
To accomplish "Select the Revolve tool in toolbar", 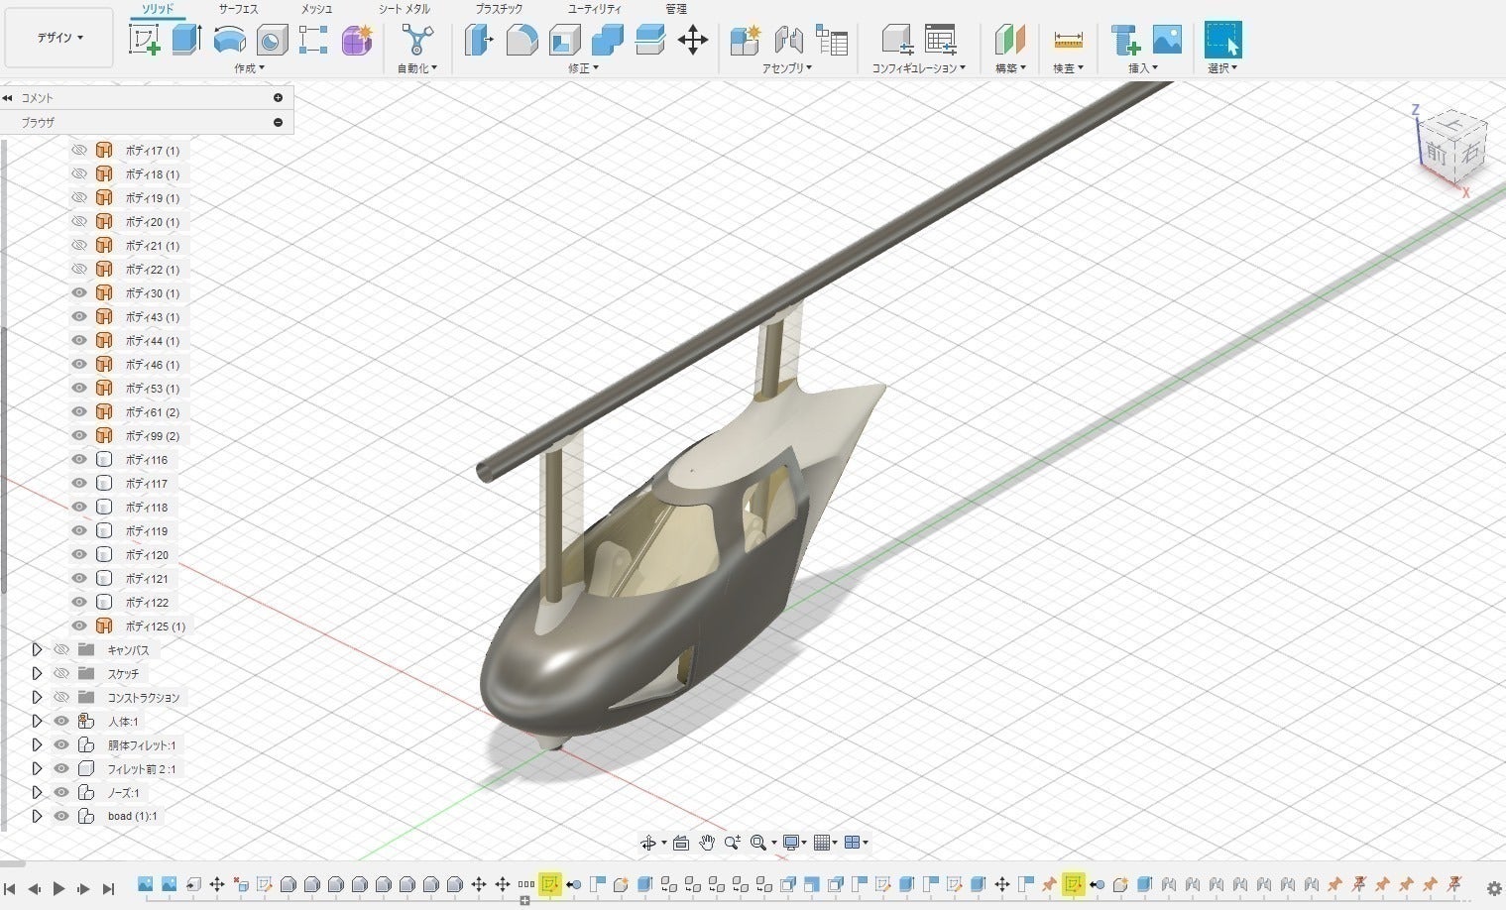I will click(229, 40).
